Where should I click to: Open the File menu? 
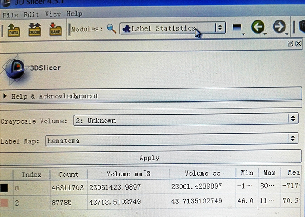10,15
